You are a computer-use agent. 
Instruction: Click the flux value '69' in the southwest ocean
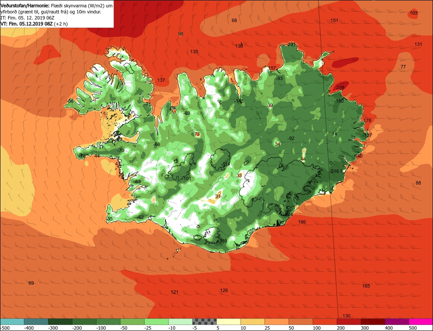(31, 283)
